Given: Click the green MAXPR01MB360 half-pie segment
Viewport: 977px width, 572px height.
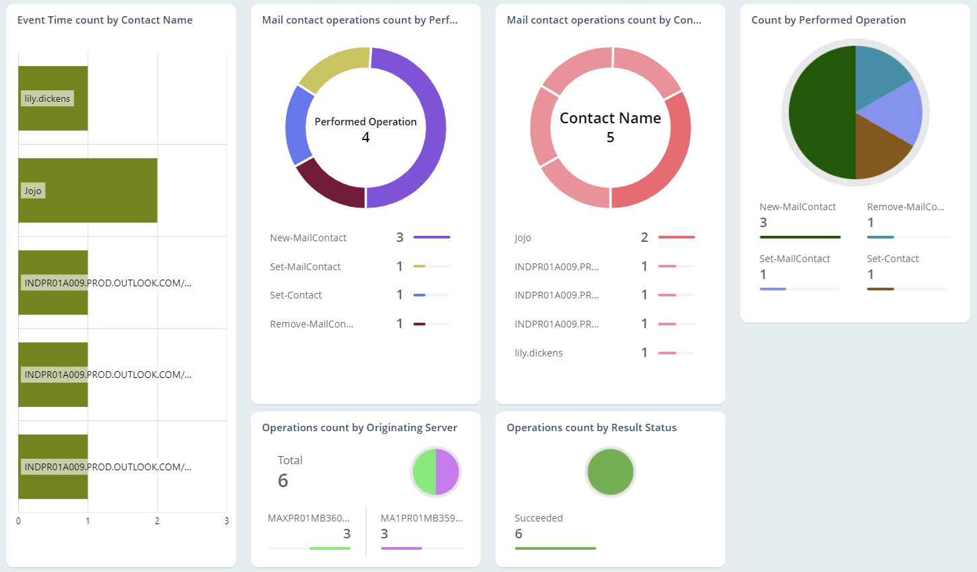Looking at the screenshot, I should [424, 472].
